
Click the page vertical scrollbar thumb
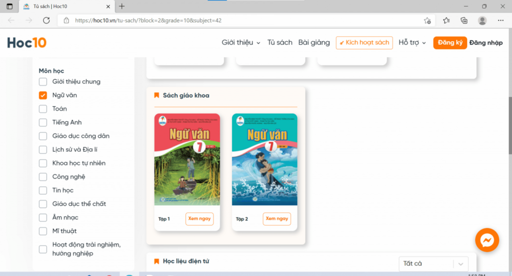[x=510, y=125]
